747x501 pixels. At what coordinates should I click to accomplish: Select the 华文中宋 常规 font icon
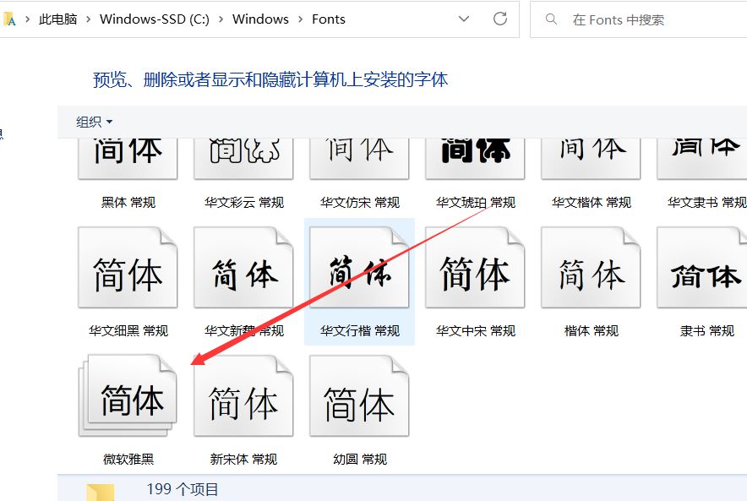[x=475, y=270]
